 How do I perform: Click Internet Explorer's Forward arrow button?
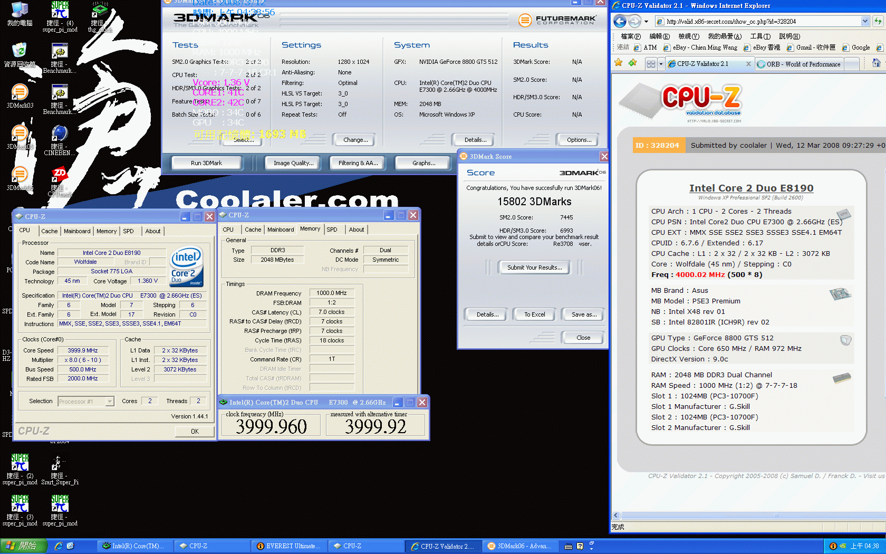pos(634,21)
